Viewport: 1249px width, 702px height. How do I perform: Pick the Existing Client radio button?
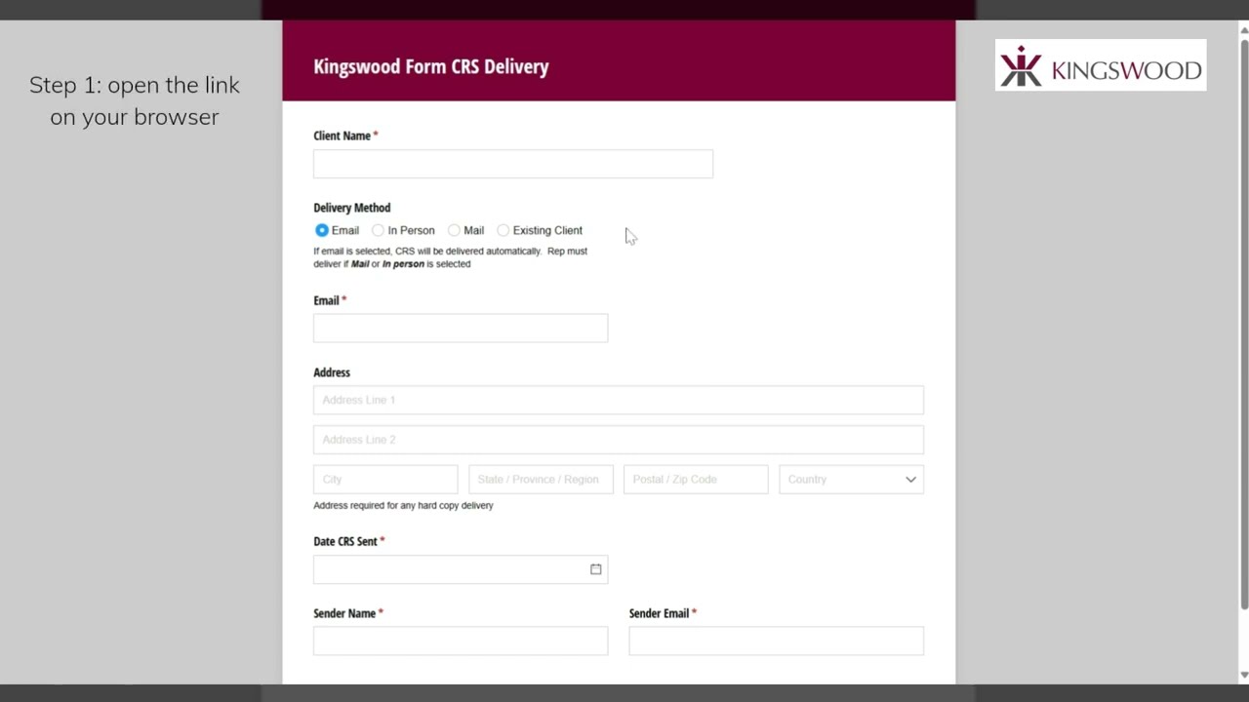pyautogui.click(x=503, y=230)
